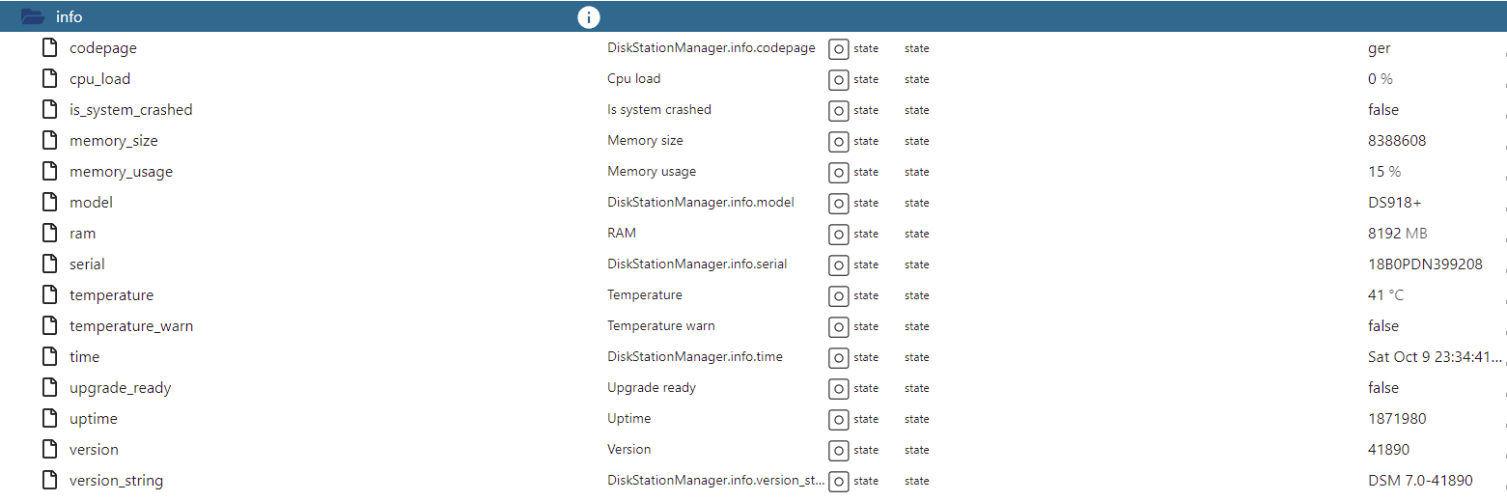This screenshot has height=501, width=1507.
Task: Click the time value Sat Oct 9
Action: tap(1435, 357)
